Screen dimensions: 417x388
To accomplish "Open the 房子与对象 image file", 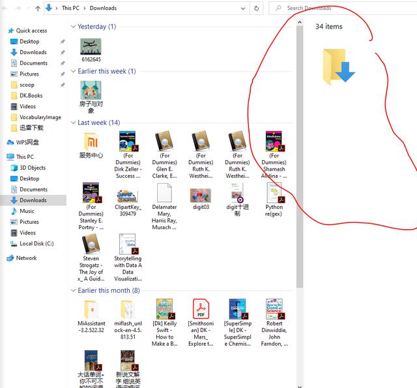I will (x=91, y=97).
